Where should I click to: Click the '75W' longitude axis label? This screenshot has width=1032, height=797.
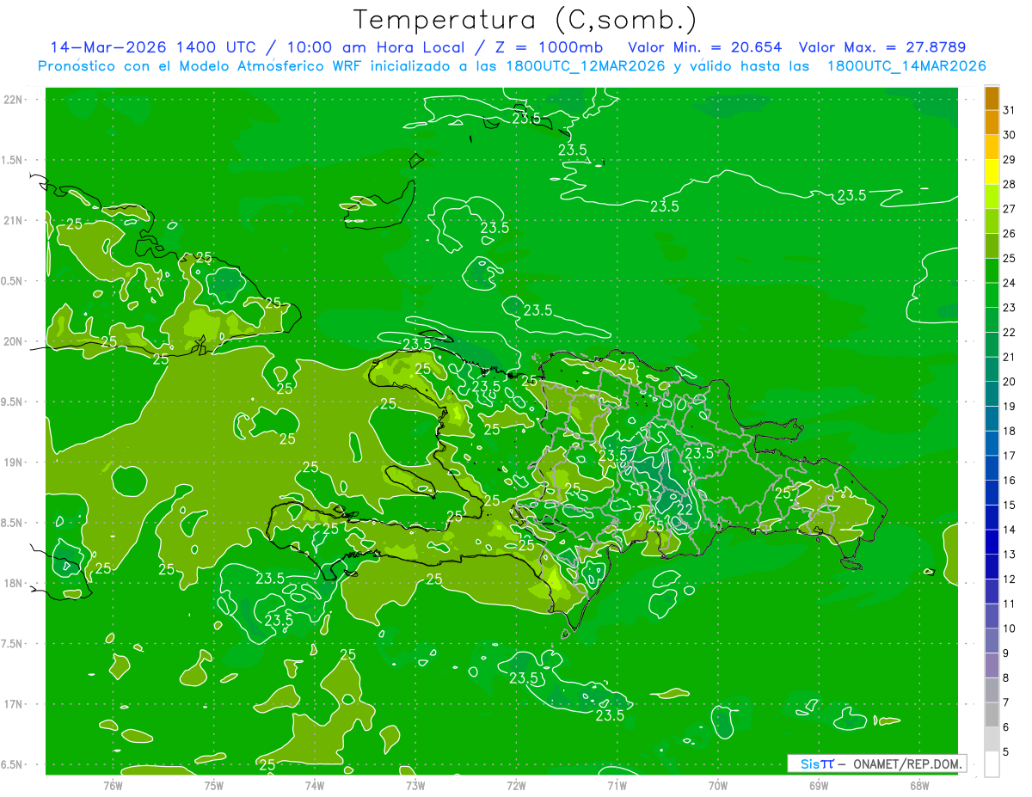coord(213,785)
